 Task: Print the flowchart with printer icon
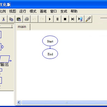pos(26,19)
